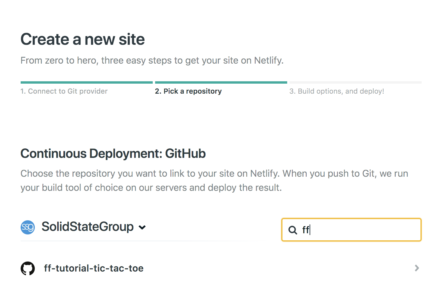Switch to step 1, Connect to Git provider
Viewport: 447px width, 301px height.
pyautogui.click(x=64, y=91)
